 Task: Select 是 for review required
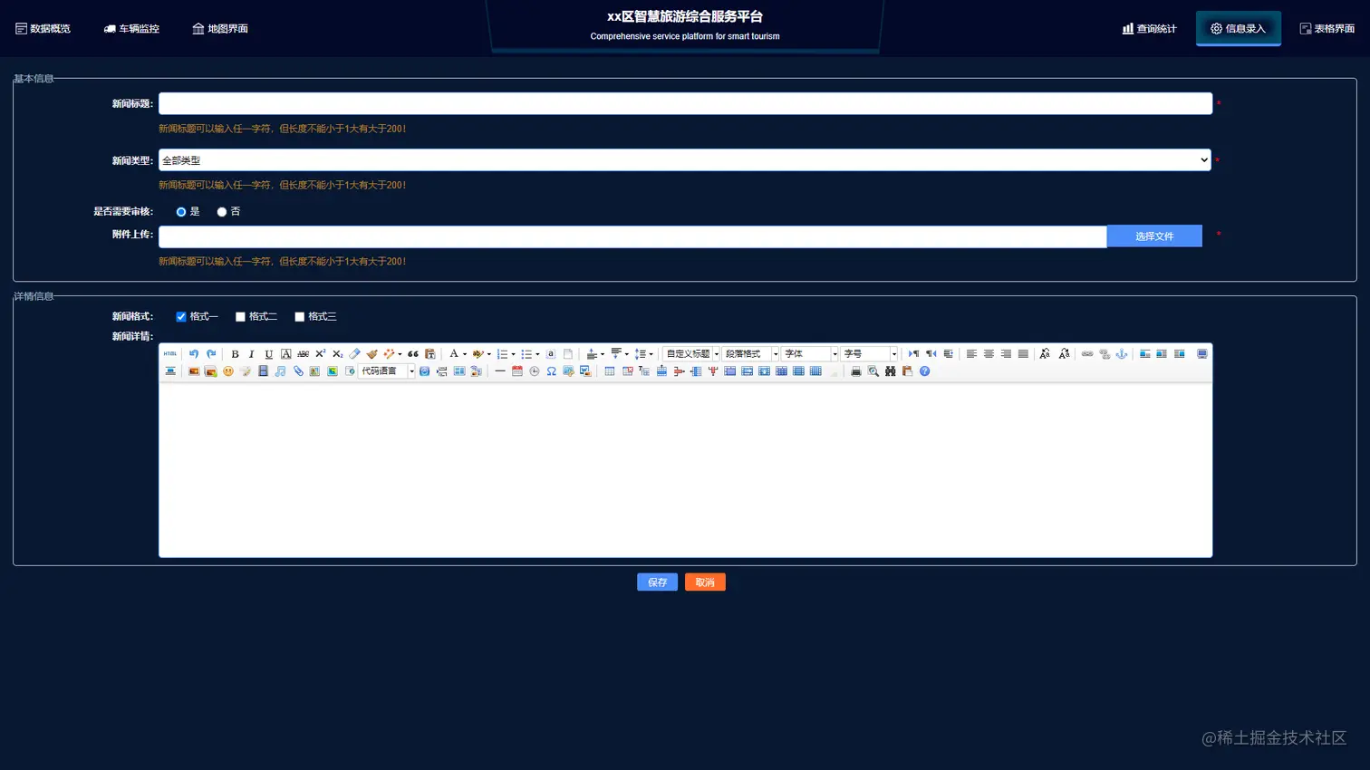pos(181,212)
